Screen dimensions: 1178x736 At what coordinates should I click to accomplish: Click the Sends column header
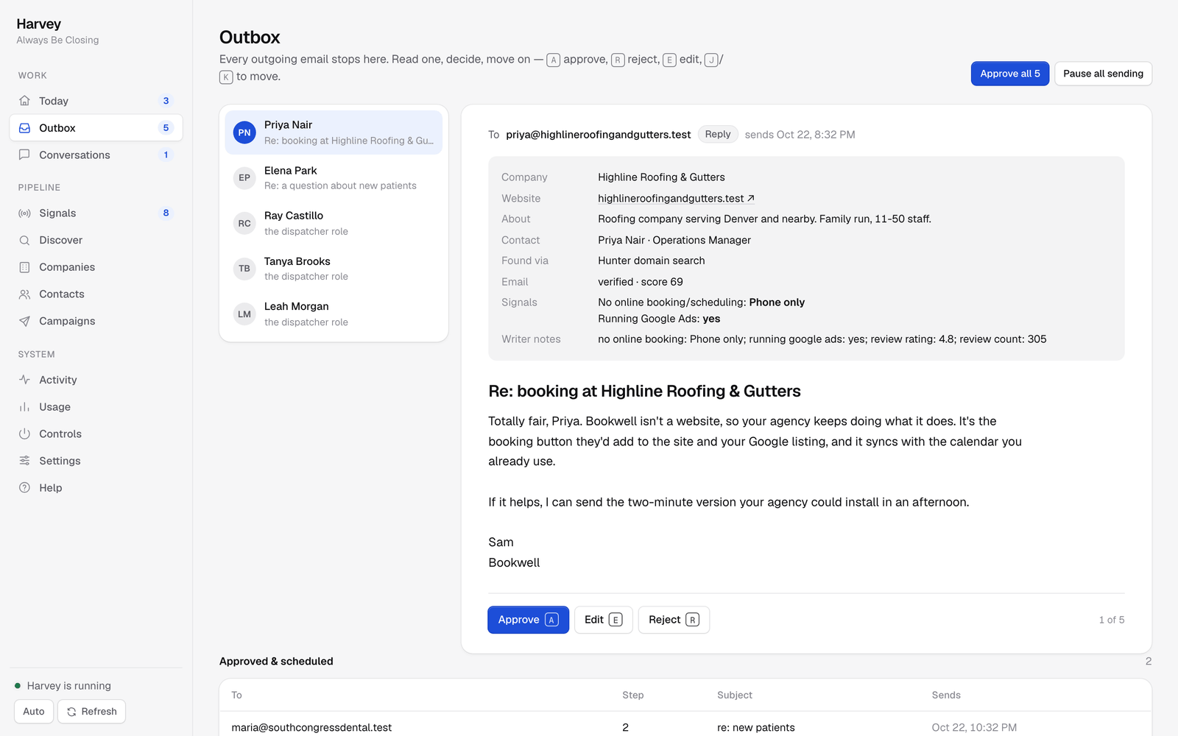[x=946, y=696]
